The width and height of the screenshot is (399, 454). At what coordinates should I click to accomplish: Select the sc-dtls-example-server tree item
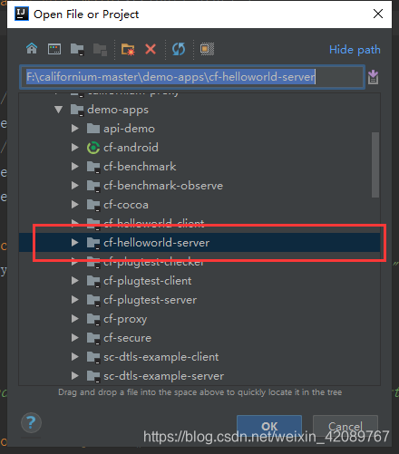click(199, 376)
